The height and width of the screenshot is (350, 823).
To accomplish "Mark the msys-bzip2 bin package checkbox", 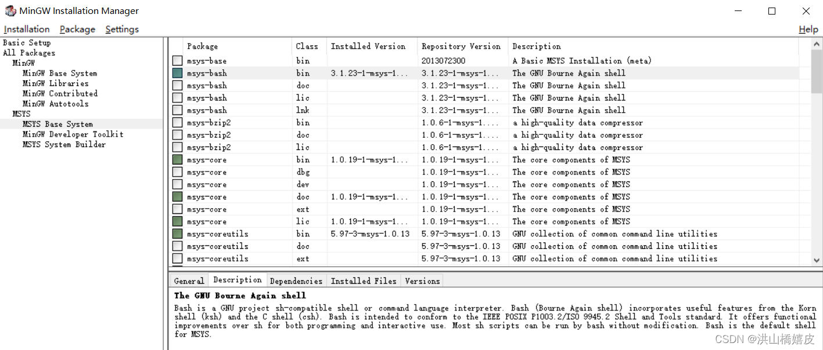I will pyautogui.click(x=177, y=123).
